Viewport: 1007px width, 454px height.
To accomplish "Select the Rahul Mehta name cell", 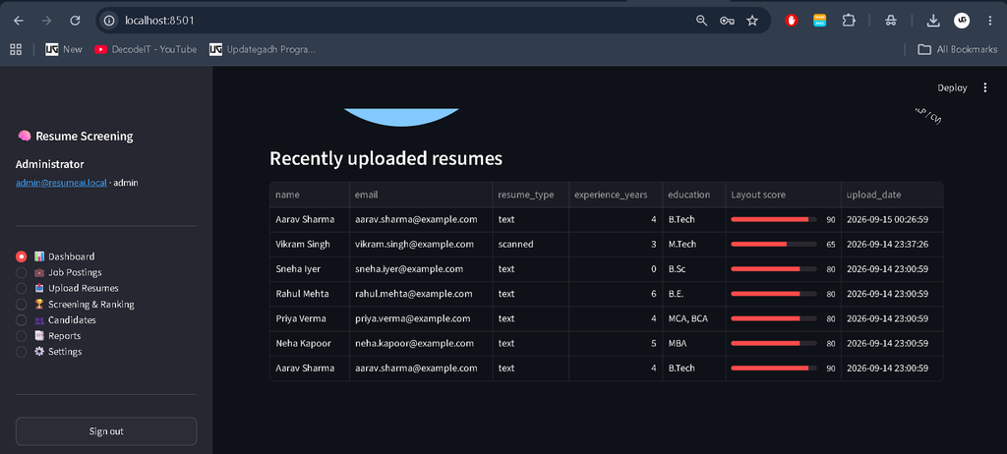I will [x=310, y=294].
